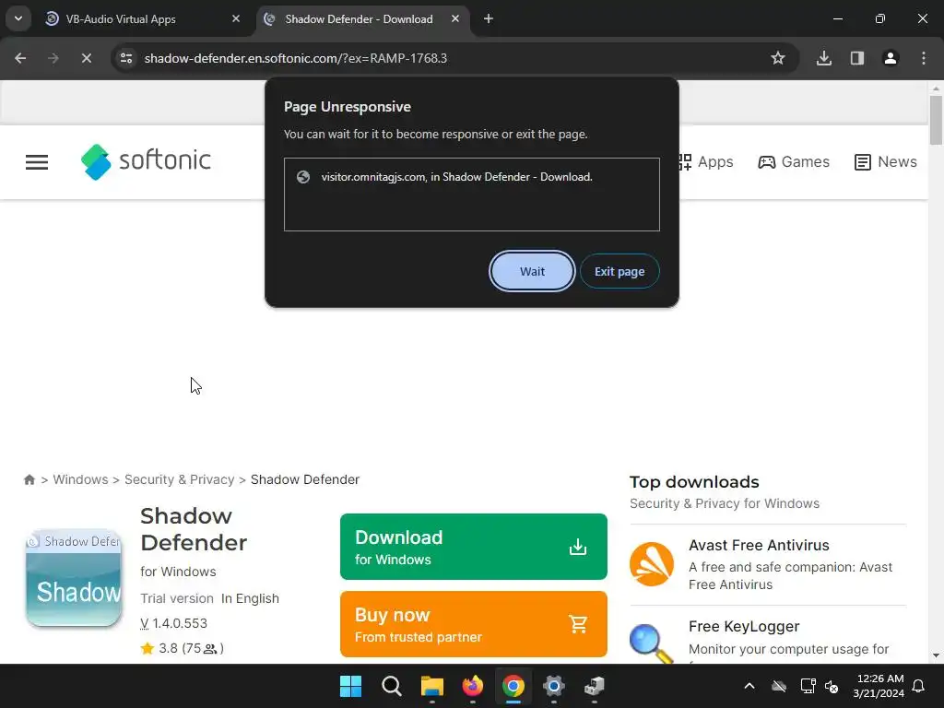
Task: Click the Wait button in dialog
Action: pos(532,272)
